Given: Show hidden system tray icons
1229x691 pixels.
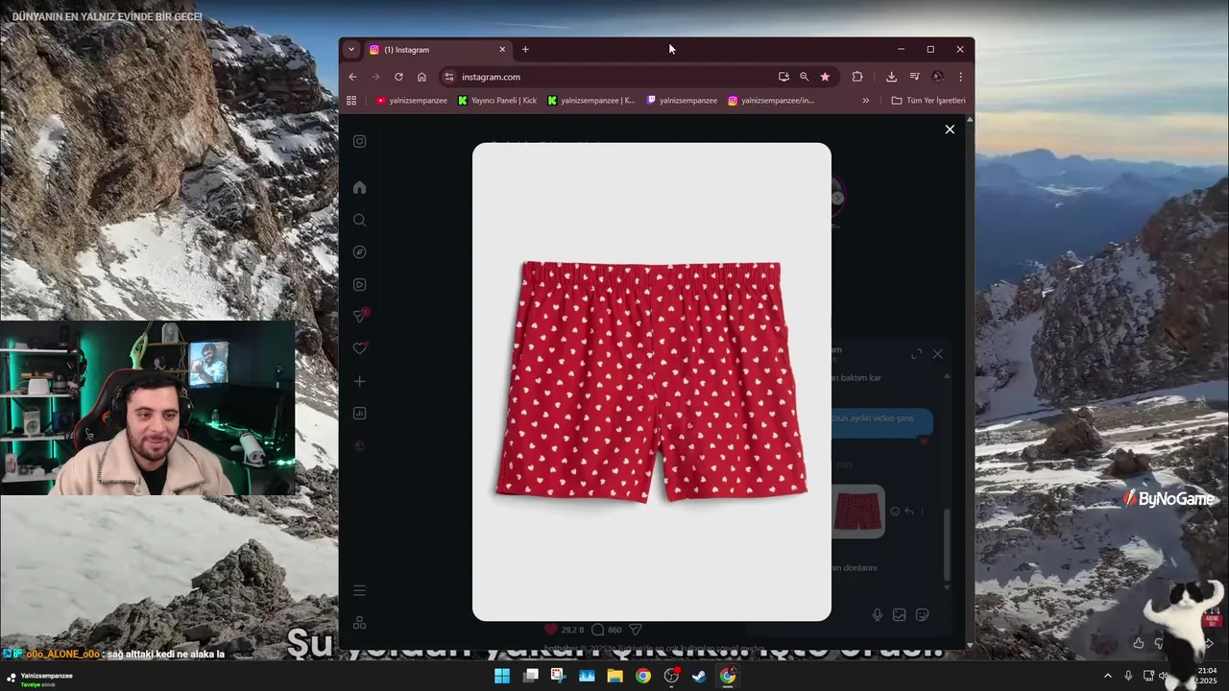Looking at the screenshot, I should point(1107,676).
